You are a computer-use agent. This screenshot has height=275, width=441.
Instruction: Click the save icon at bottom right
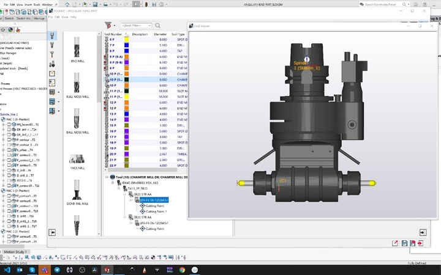point(405,243)
